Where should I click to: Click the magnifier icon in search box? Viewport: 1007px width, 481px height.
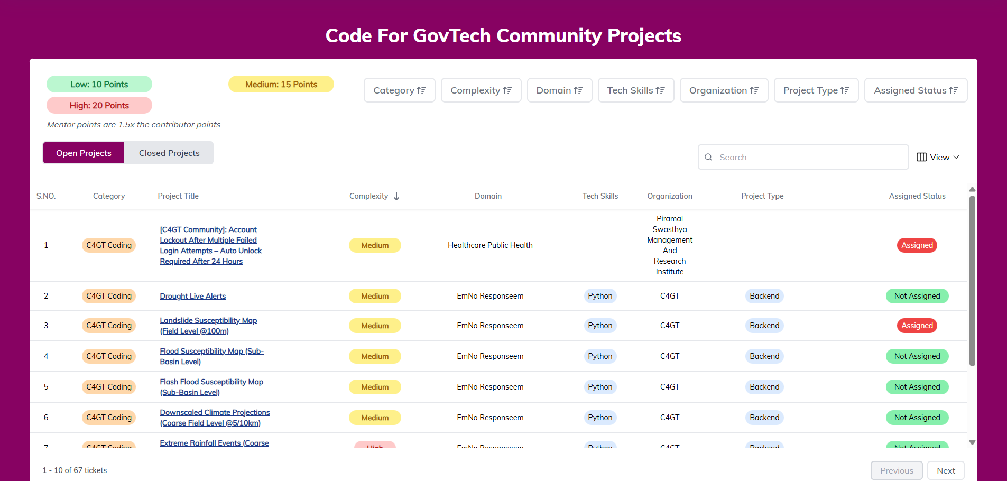[x=708, y=157]
